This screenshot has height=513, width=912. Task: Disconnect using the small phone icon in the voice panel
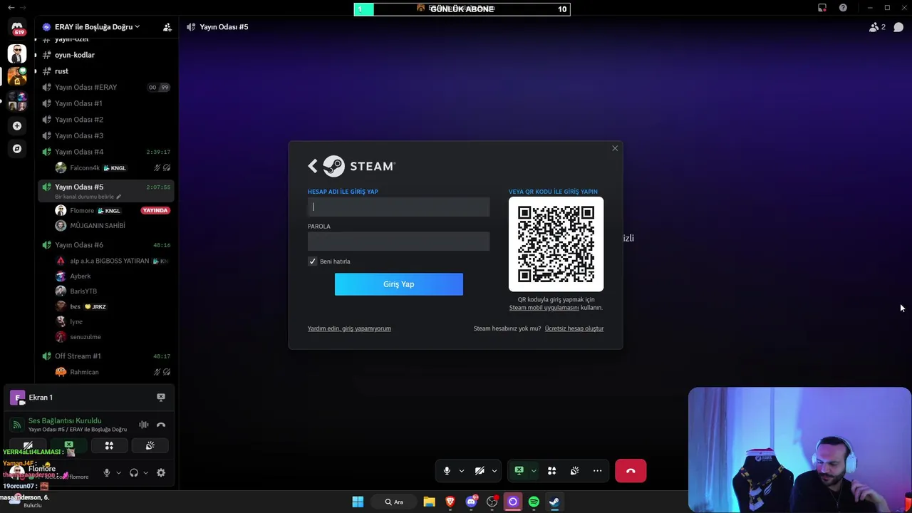coord(161,425)
